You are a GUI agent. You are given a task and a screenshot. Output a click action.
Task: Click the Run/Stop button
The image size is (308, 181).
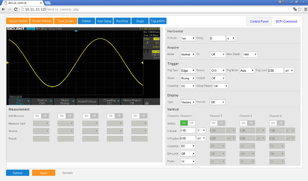pyautogui.click(x=122, y=21)
